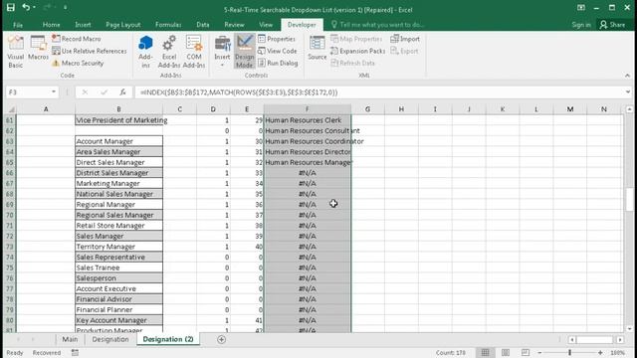Click the zoom slider handle

coord(569,353)
